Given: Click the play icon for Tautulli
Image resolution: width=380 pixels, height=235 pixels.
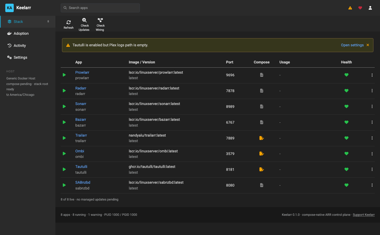Looking at the screenshot, I should point(64,169).
